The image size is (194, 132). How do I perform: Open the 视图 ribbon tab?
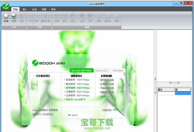(44, 9)
